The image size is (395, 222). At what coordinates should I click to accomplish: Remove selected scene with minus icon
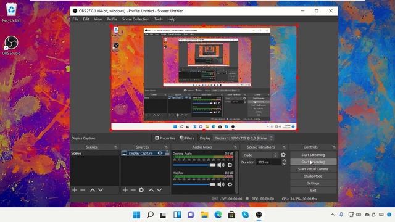click(x=83, y=190)
